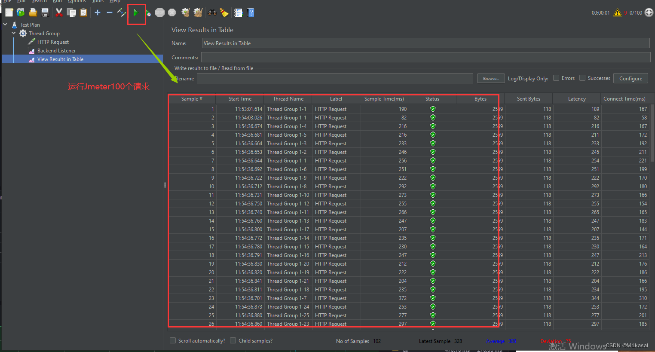Image resolution: width=655 pixels, height=352 pixels.
Task: Sort by Sample Time(ms) column header
Action: pyautogui.click(x=384, y=99)
